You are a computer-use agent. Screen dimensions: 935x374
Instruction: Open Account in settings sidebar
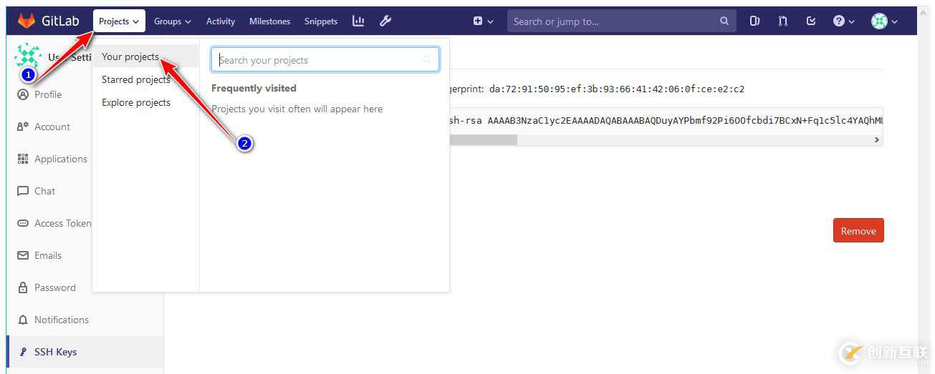tap(52, 127)
